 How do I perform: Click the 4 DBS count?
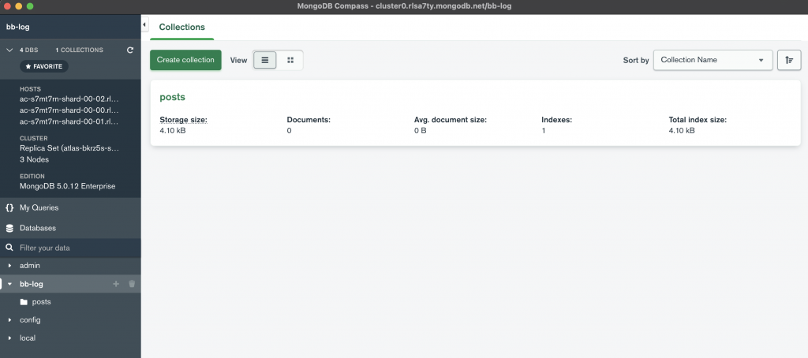click(x=29, y=50)
